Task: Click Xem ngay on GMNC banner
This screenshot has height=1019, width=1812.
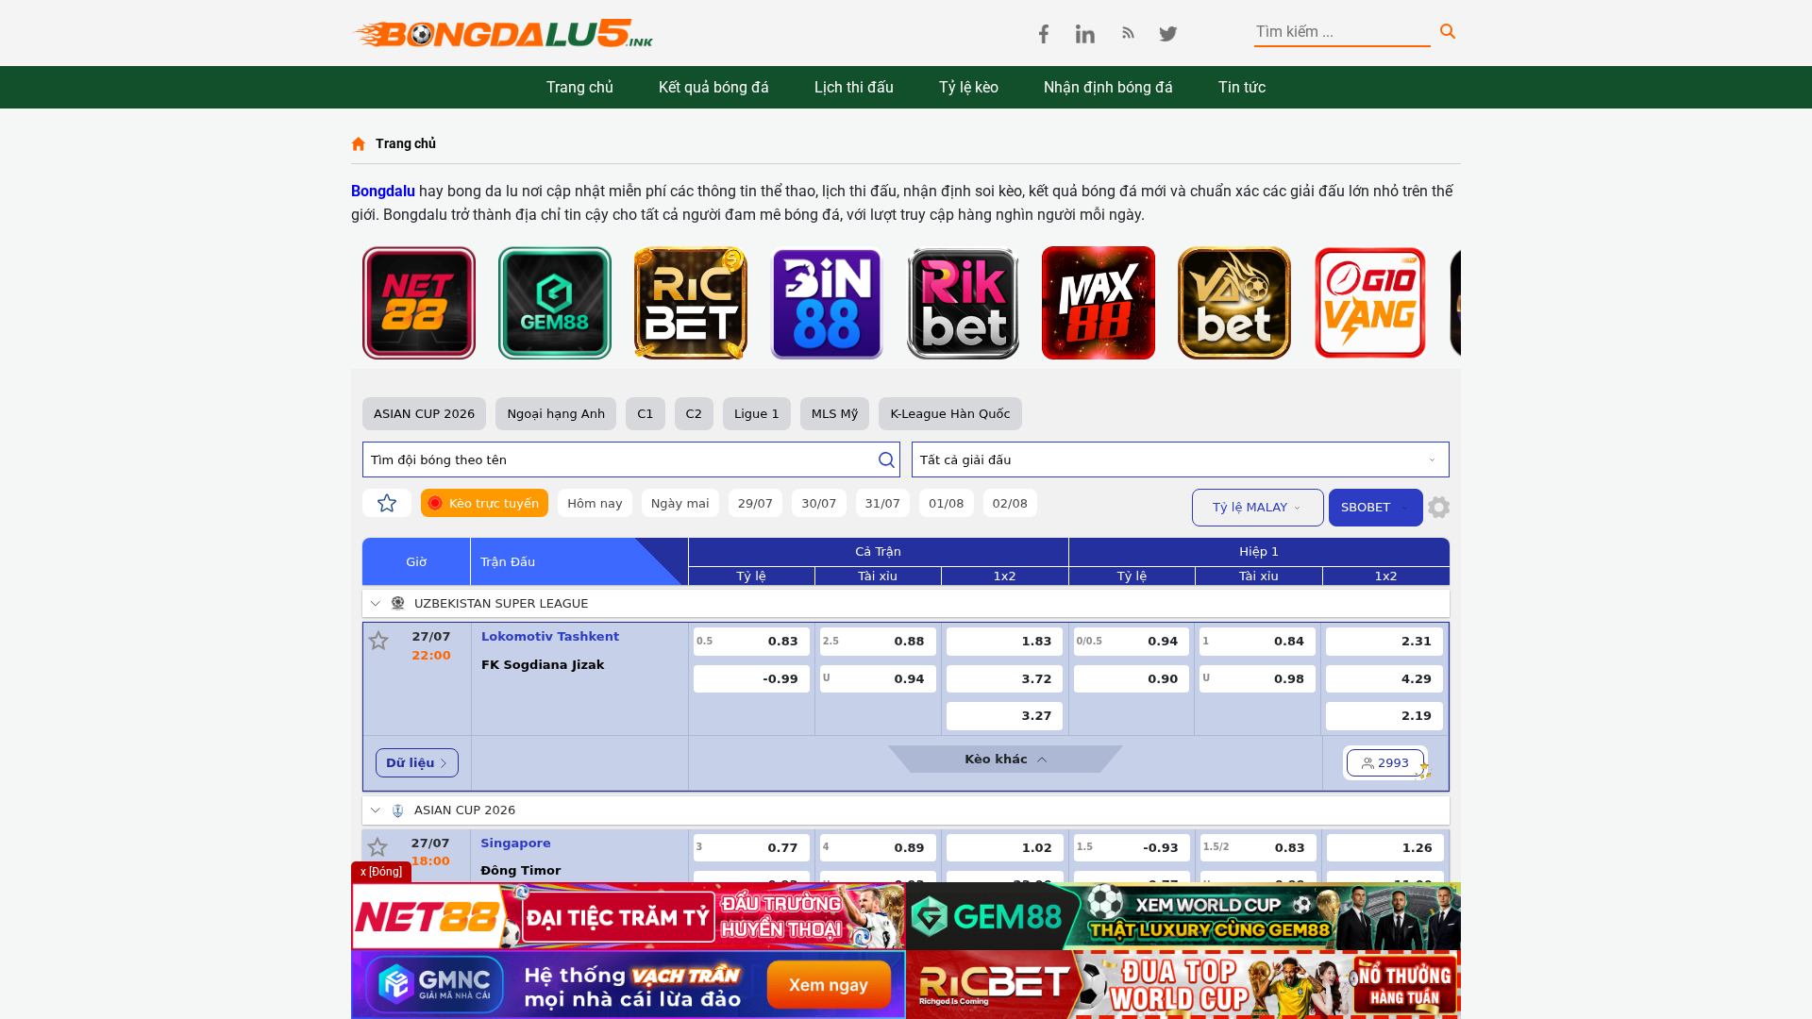Action: coord(829,985)
